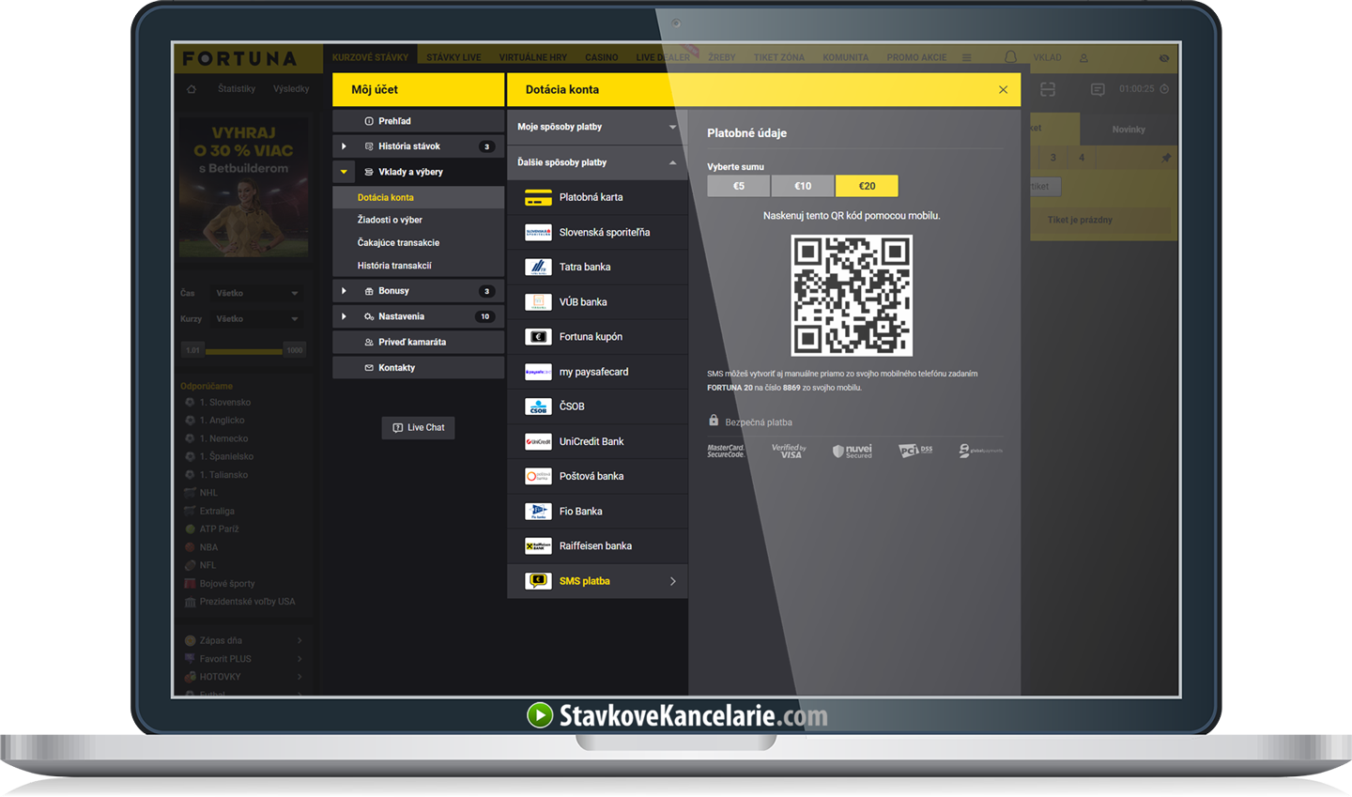The width and height of the screenshot is (1352, 797).
Task: Open the chat message icon beside the timer
Action: pos(1098,89)
